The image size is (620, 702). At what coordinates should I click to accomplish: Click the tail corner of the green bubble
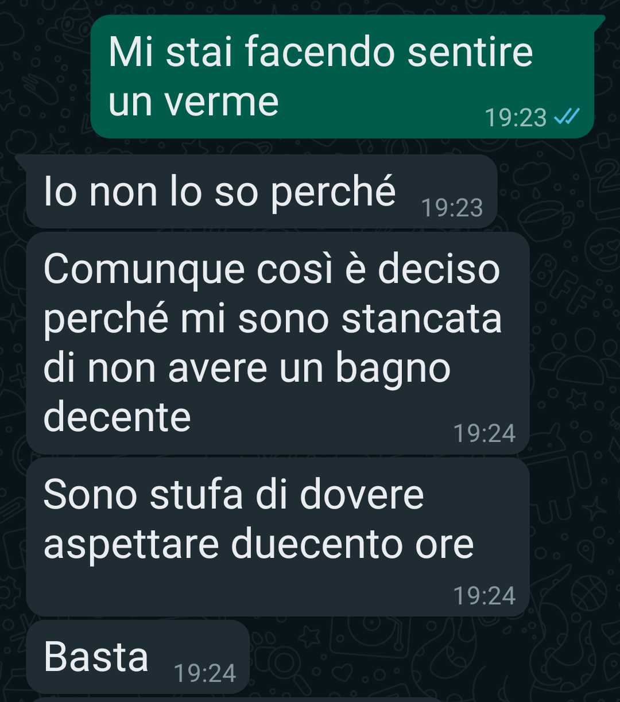(x=600, y=22)
